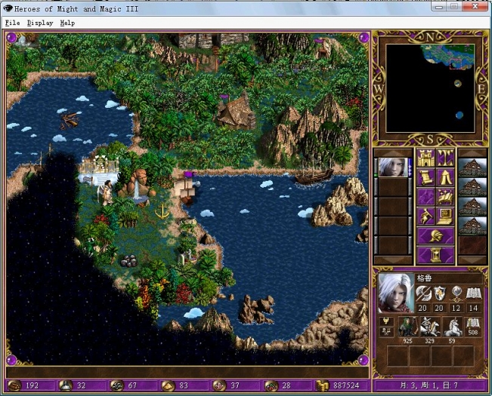Click the minimap world view
This screenshot has width=492, height=396.
(430, 88)
